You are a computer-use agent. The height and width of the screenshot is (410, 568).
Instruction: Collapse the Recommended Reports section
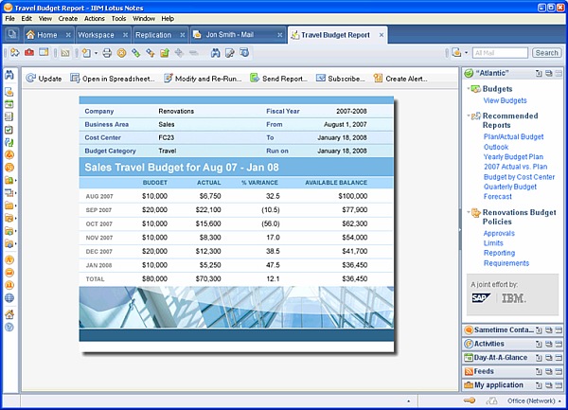(469, 116)
